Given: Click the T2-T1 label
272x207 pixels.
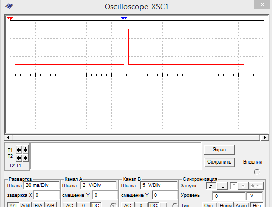Looking at the screenshot, I should coord(15,166).
